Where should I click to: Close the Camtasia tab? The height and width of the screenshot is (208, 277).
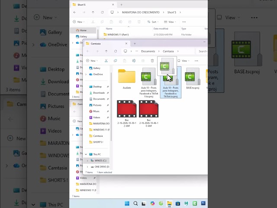(x=126, y=43)
